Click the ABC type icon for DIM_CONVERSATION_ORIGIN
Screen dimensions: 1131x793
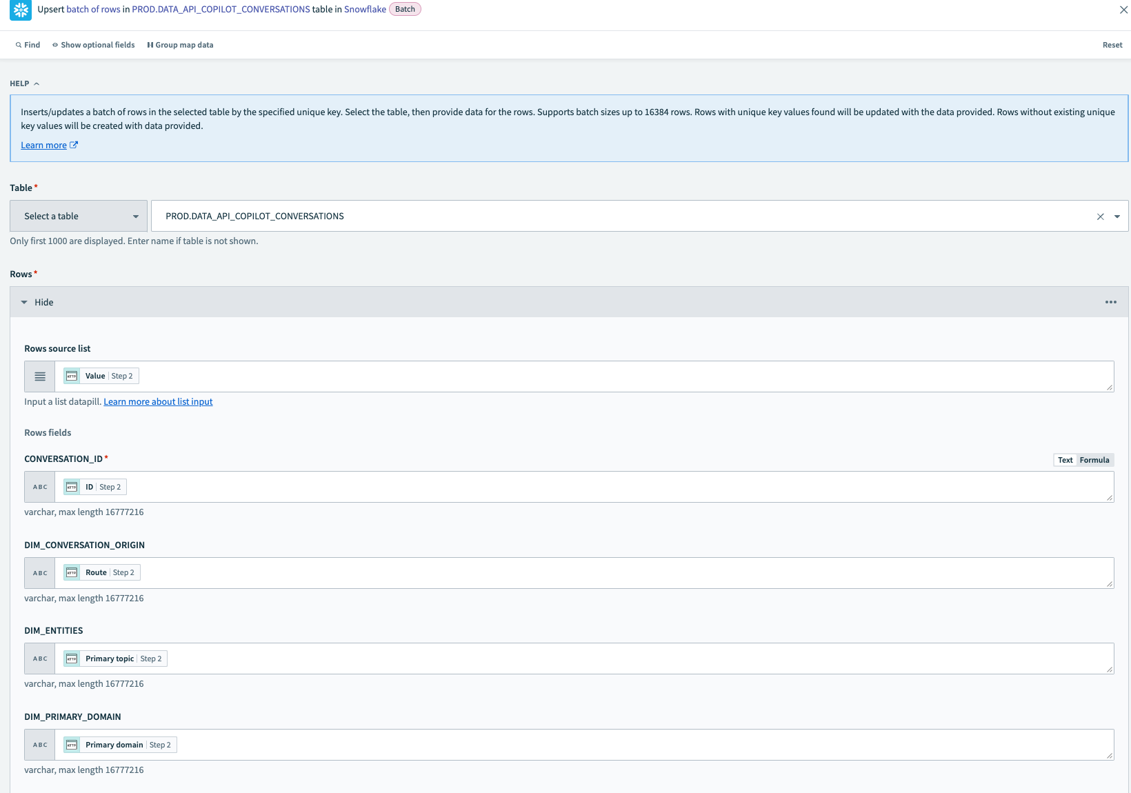(x=40, y=573)
